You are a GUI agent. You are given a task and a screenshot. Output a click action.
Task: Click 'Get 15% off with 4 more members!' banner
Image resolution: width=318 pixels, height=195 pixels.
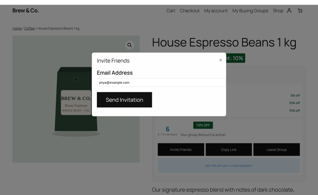point(229,166)
